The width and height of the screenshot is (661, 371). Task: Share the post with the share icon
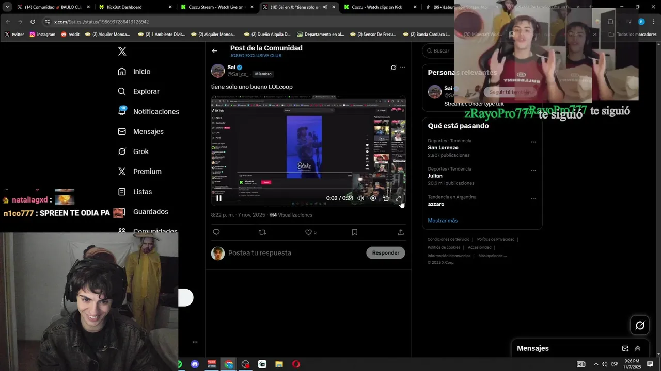click(401, 232)
